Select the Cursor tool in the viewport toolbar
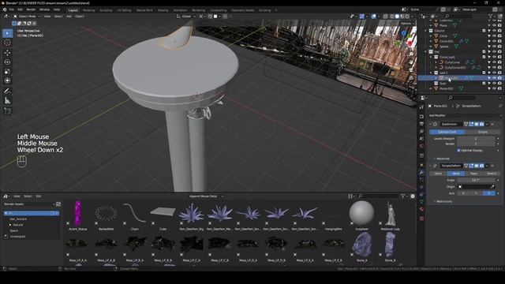 [7, 43]
